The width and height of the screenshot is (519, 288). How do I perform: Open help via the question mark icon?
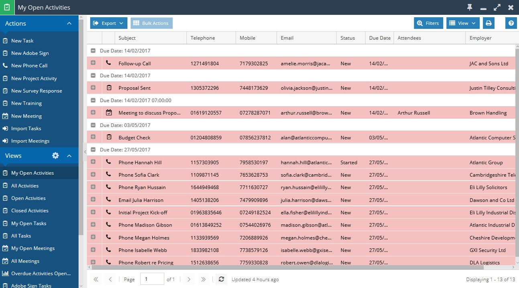(x=511, y=23)
